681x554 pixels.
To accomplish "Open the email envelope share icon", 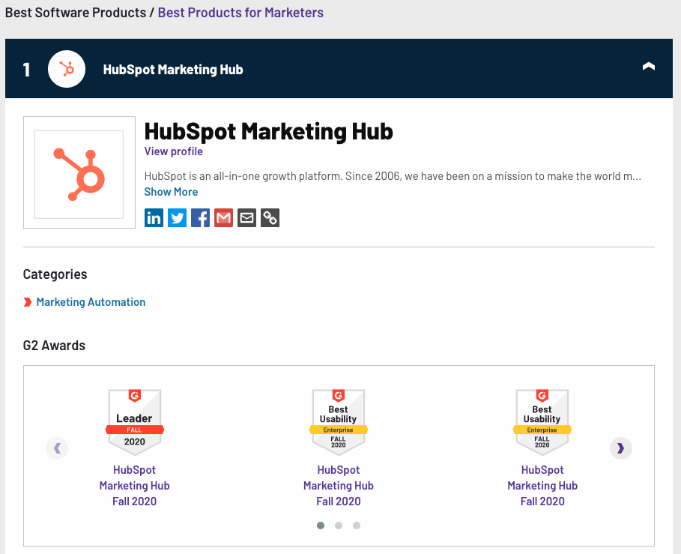I will click(246, 217).
